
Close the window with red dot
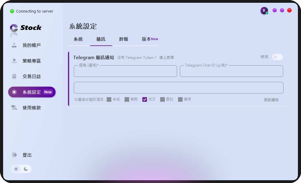coord(290,10)
